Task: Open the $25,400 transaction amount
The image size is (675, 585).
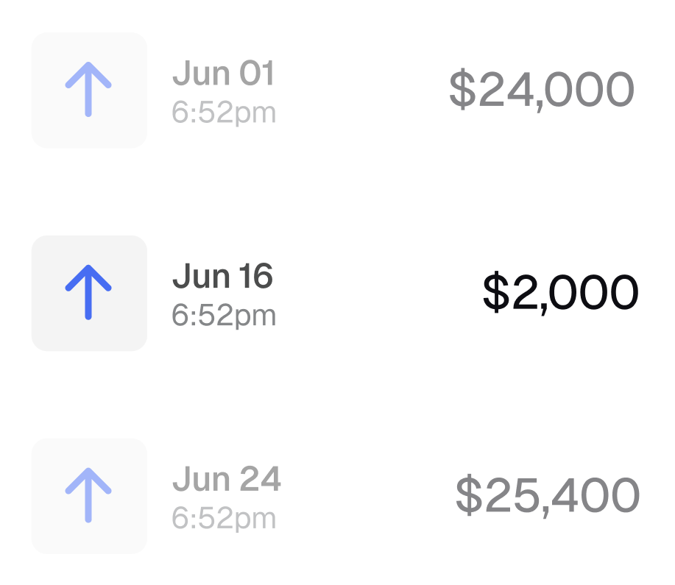Action: pyautogui.click(x=547, y=495)
